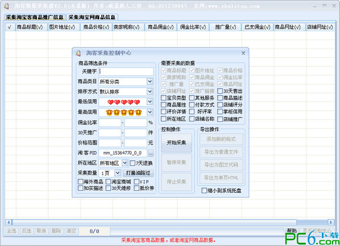The width and height of the screenshot is (340, 246).
Task: Tick the VIP checkbox
Action: (137, 181)
